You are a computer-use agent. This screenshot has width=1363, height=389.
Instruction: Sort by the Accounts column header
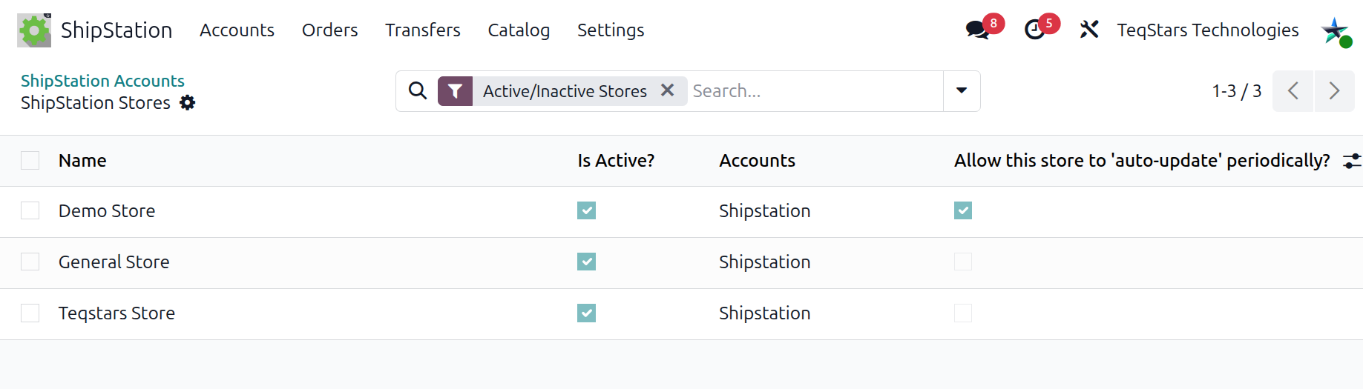point(757,161)
